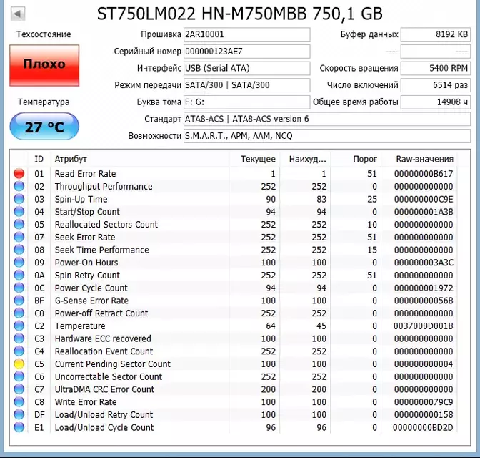Click the blue status dot for Reallocation Event Count

tap(19, 351)
